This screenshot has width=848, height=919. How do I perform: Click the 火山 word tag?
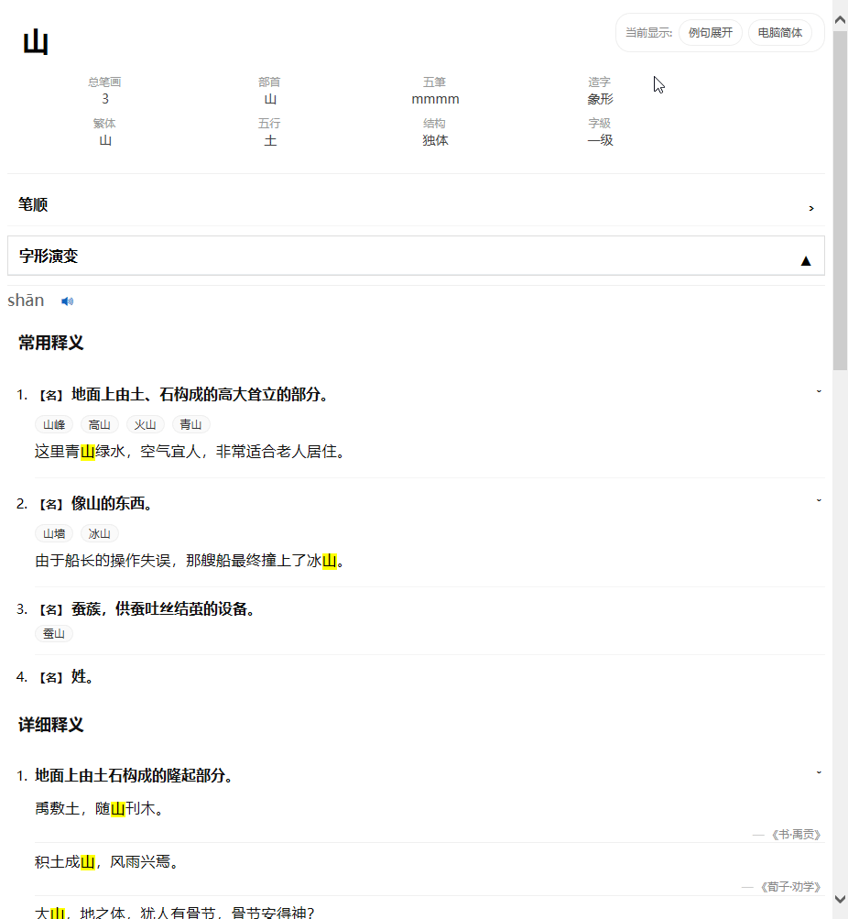[x=145, y=424]
